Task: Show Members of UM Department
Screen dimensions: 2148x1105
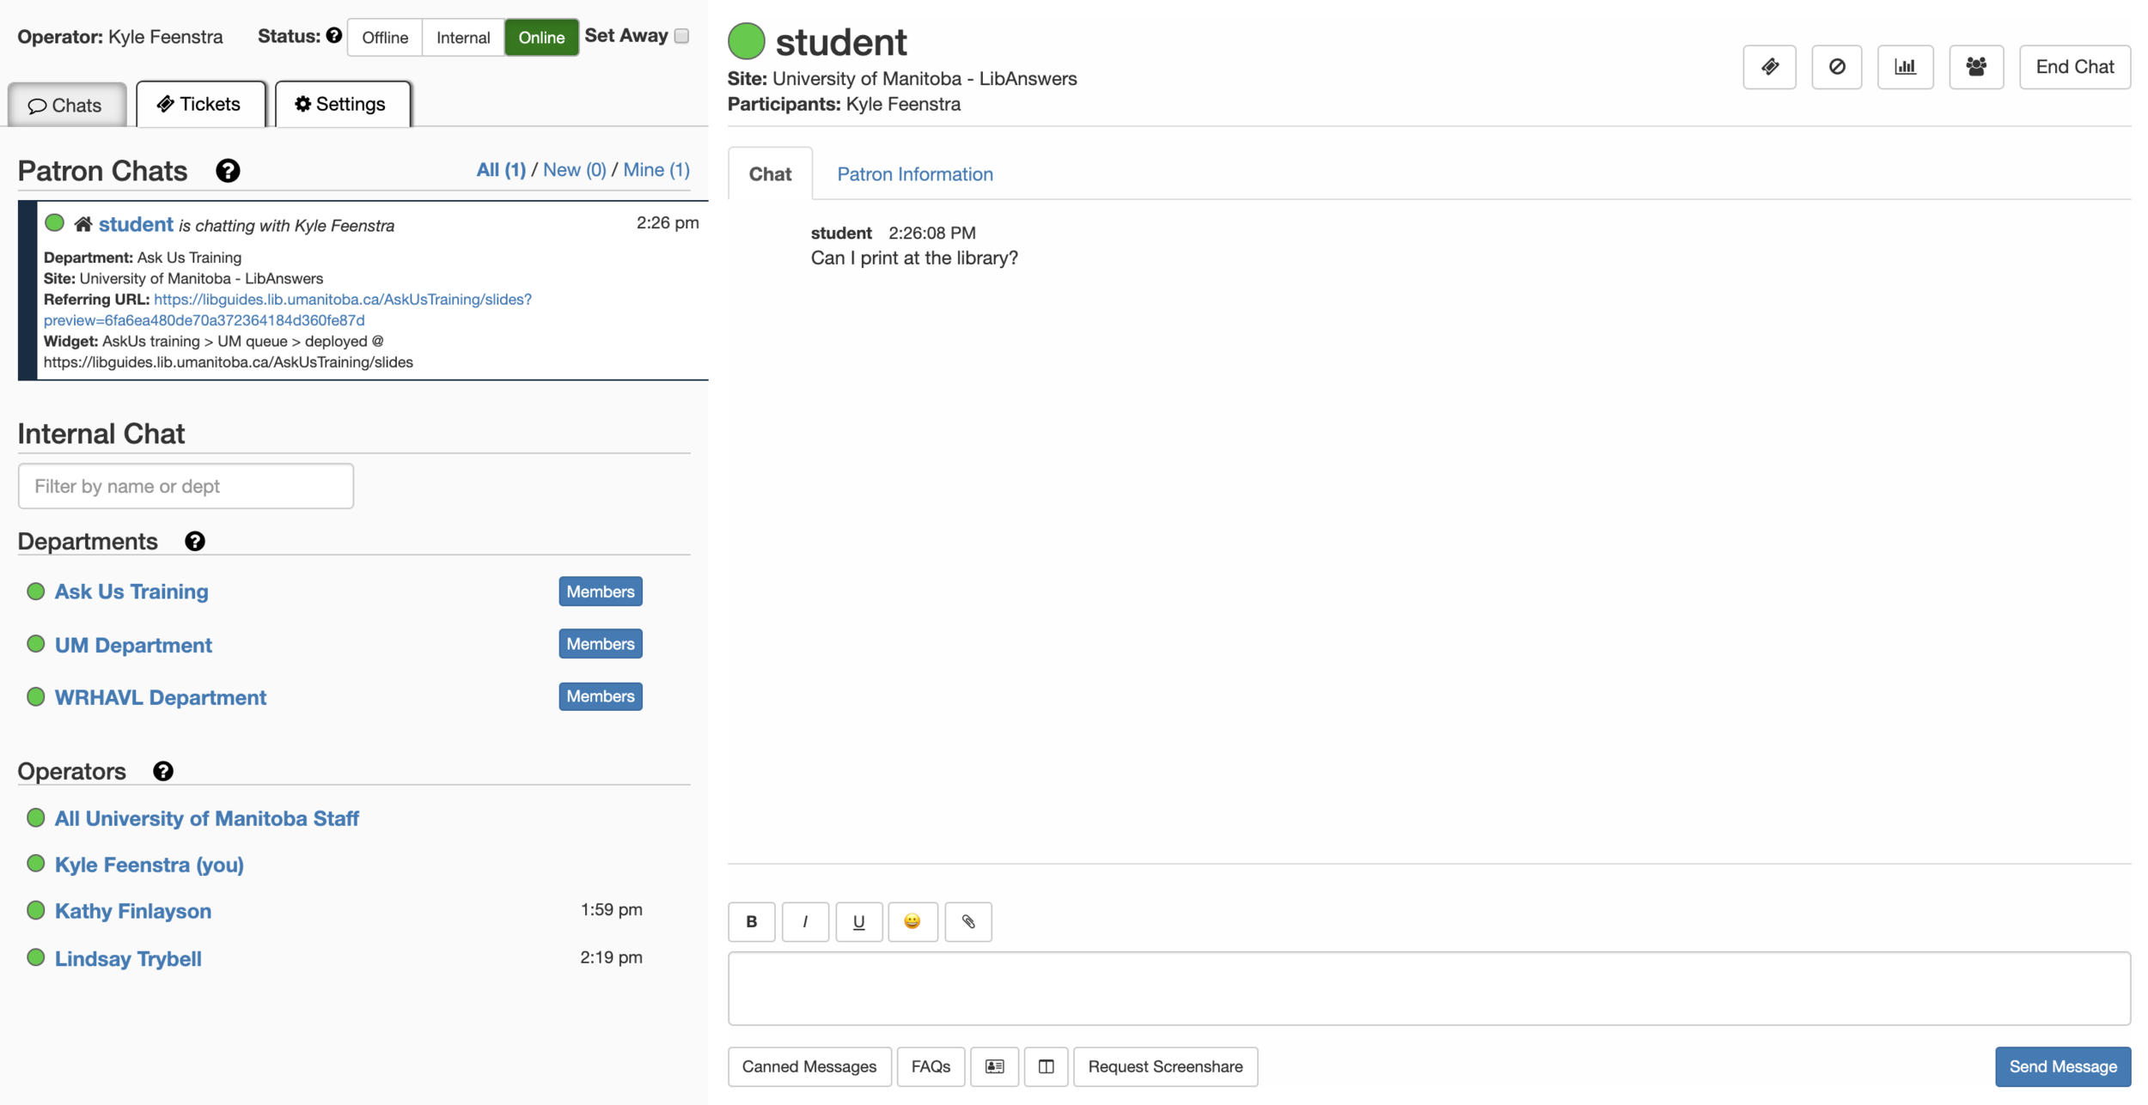Action: click(600, 644)
